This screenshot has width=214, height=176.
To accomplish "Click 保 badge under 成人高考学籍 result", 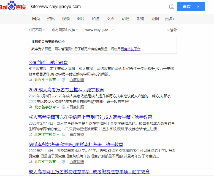I will pyautogui.click(x=64, y=135).
